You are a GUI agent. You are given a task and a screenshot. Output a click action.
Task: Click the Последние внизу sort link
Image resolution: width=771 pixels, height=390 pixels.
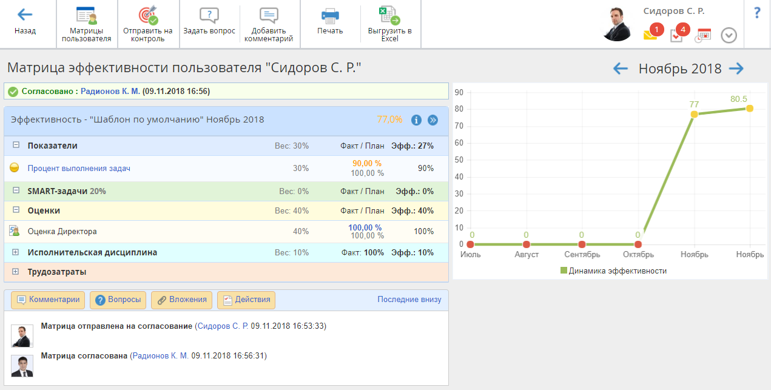pyautogui.click(x=409, y=300)
